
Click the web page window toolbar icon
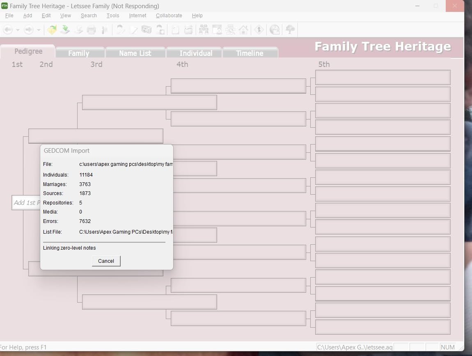tap(217, 30)
